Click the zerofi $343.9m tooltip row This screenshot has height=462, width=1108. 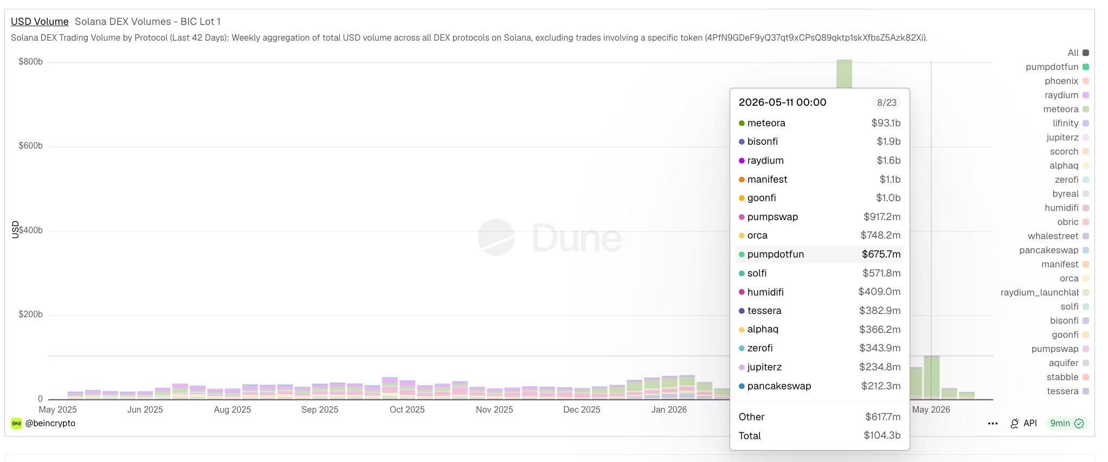click(x=820, y=348)
